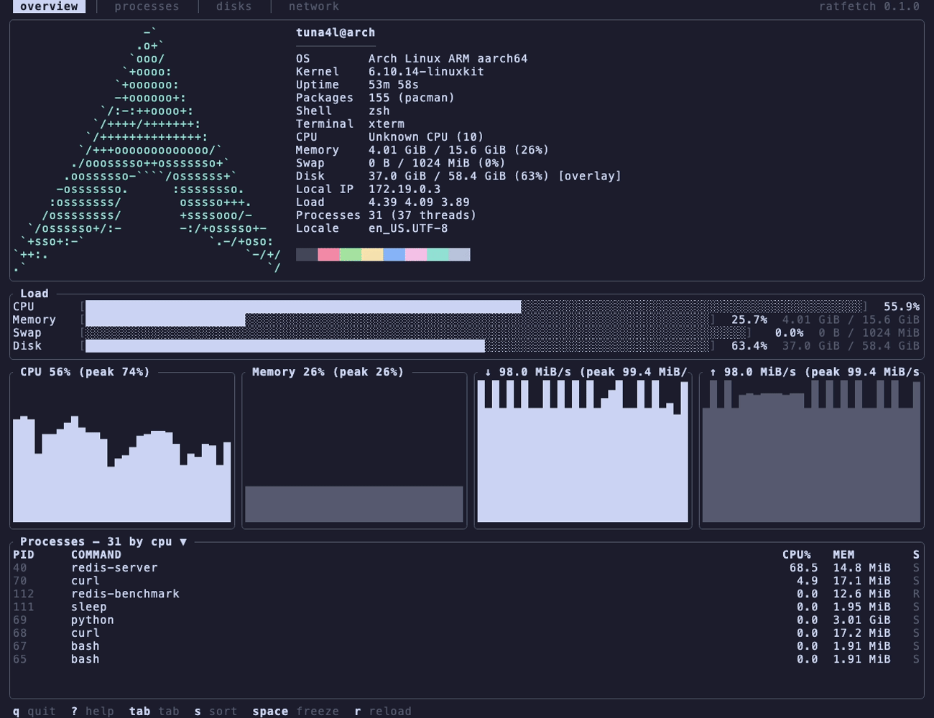934x718 pixels.
Task: Select the redis-server process row
Action: [x=466, y=568]
